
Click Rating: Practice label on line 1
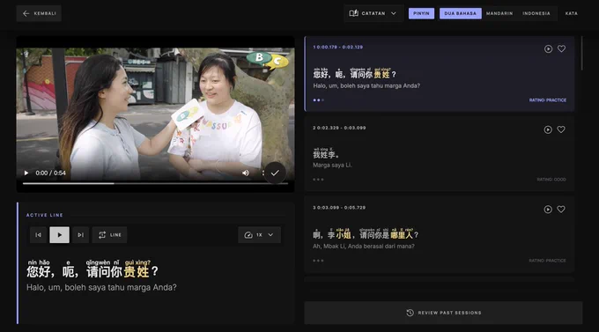pos(548,100)
